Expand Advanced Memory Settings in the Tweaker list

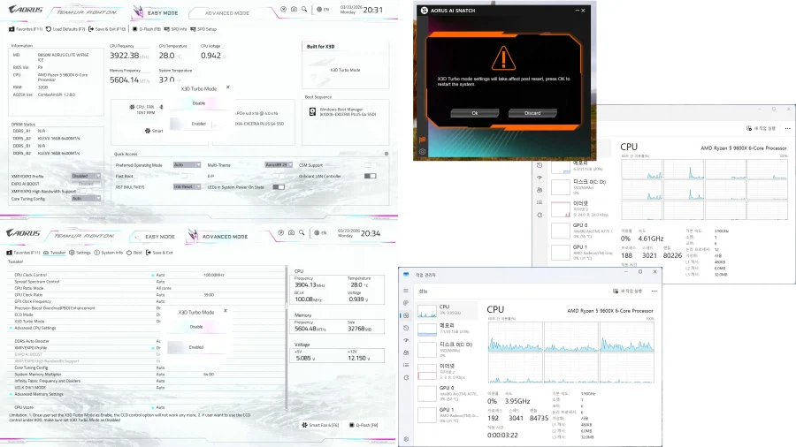tap(39, 394)
